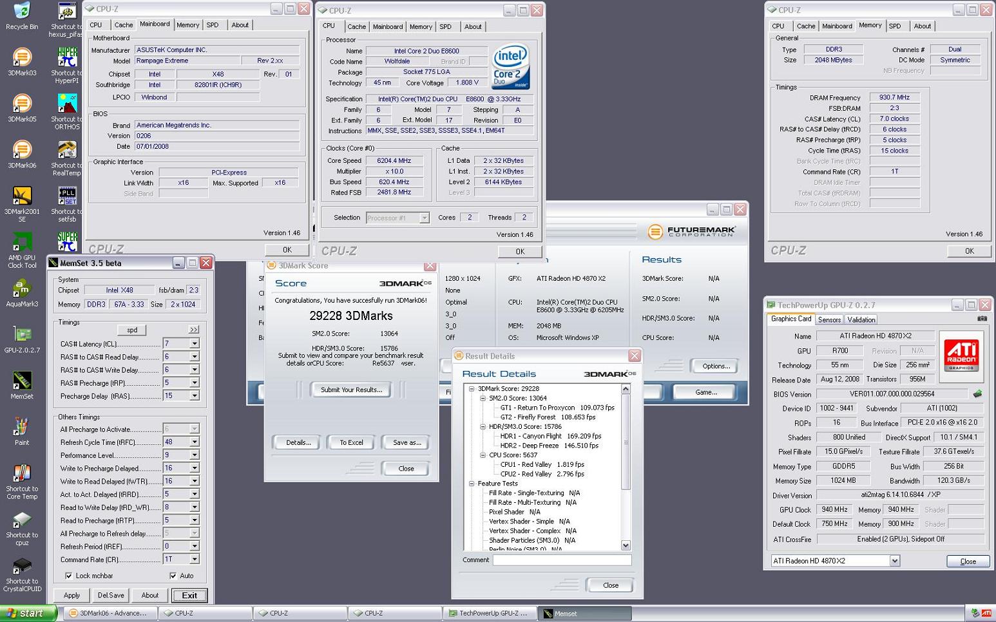Open the Precharge Delay (tRAS) dropdown
The image size is (996, 622).
click(x=194, y=395)
